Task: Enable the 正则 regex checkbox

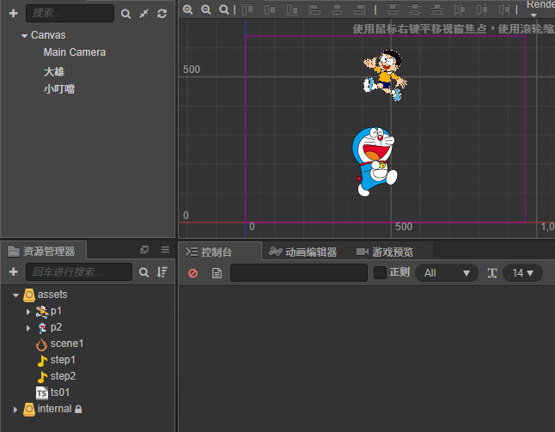Action: [380, 273]
